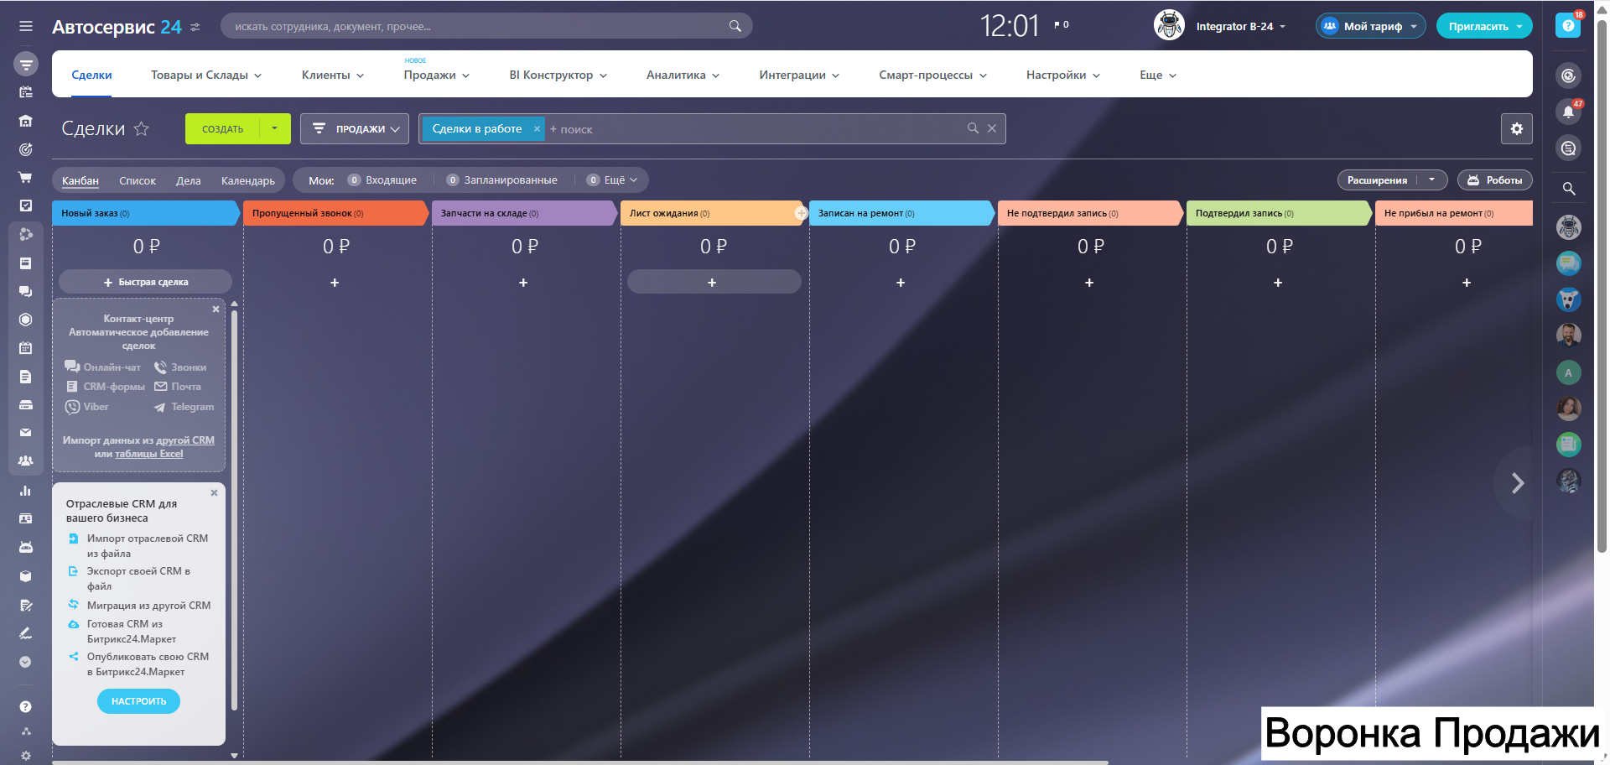
Task: Open the document icon in the left sidebar
Action: (x=26, y=377)
